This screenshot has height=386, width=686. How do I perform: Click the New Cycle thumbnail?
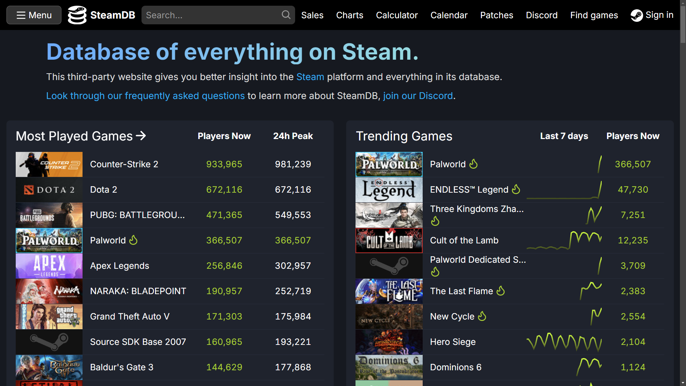(x=389, y=317)
